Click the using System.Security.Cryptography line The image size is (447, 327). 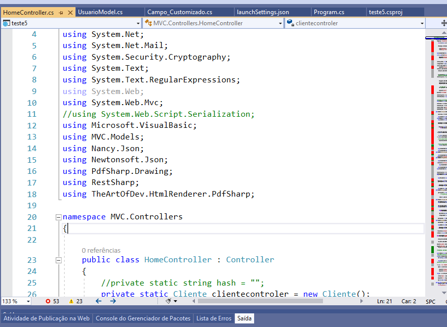146,57
